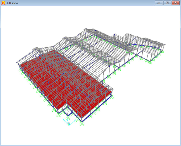Minimize the 3-D View window
181x146 pixels.
point(159,3)
